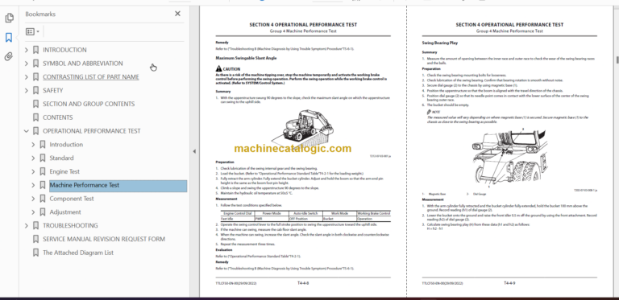Click the bookmark icon beside SYMBOL AND ABBREVIATION
The height and width of the screenshot is (300, 619).
coord(35,64)
